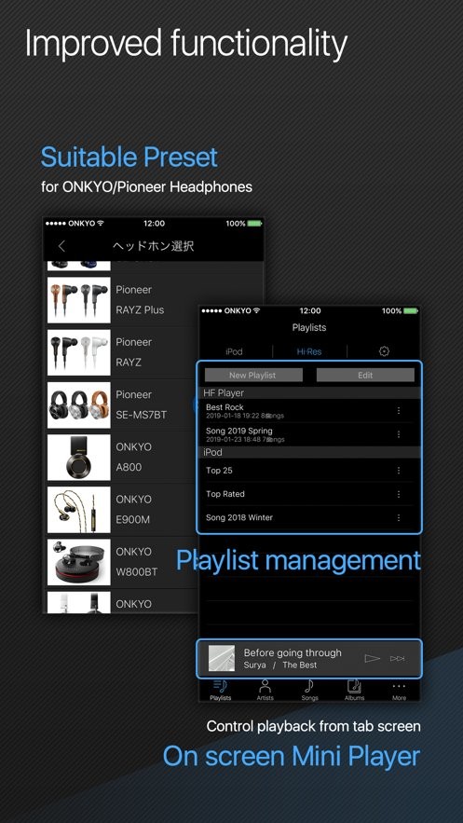The width and height of the screenshot is (463, 823).
Task: Switch to Playlists bottom tab
Action: tap(220, 690)
